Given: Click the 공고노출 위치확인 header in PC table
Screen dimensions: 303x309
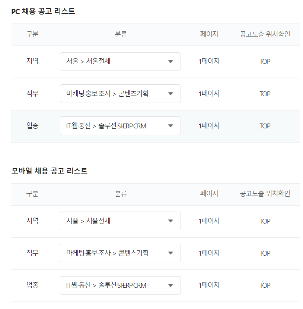Looking at the screenshot, I should tap(265, 34).
